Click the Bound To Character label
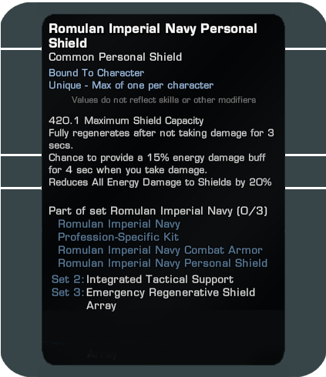The image size is (326, 377). pos(96,73)
